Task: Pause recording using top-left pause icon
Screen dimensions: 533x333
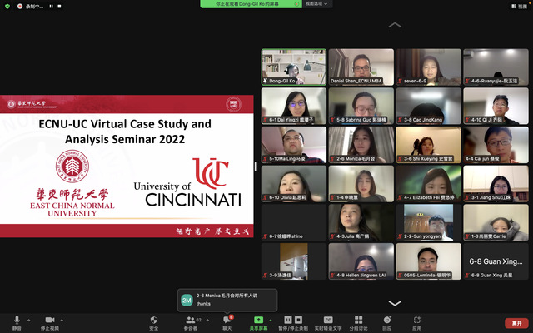Action: pos(51,6)
